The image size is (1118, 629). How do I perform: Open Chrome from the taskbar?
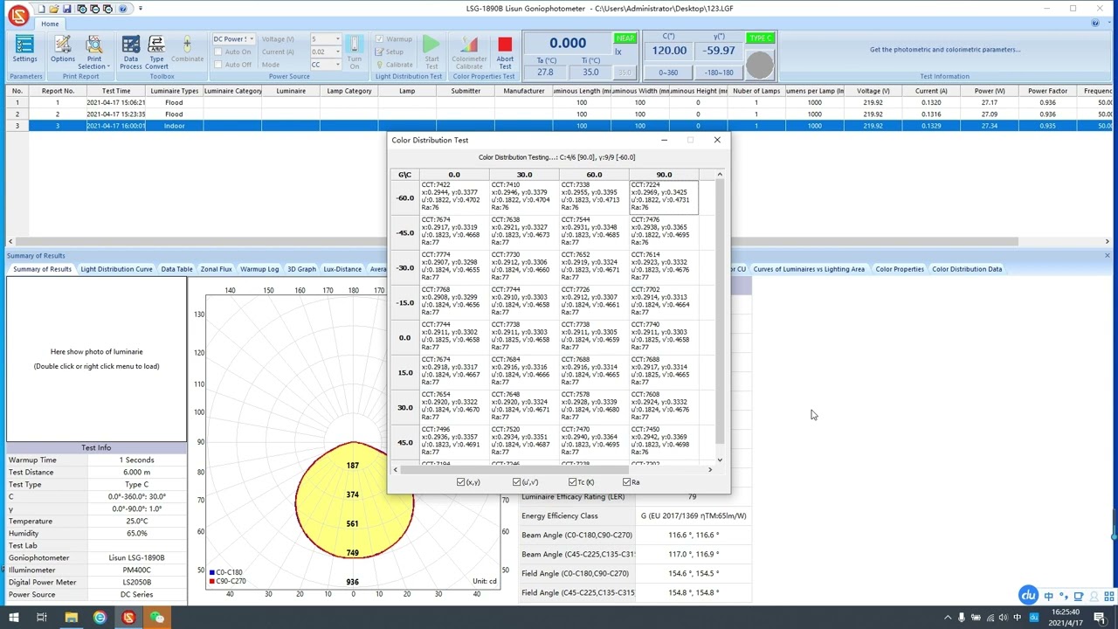pos(100,618)
